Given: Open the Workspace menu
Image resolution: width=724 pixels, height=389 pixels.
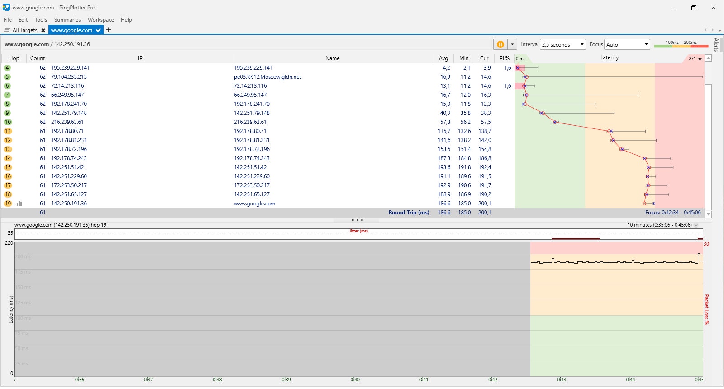Looking at the screenshot, I should pos(101,20).
